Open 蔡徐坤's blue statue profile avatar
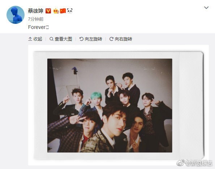215x169 pixels. click(x=16, y=15)
